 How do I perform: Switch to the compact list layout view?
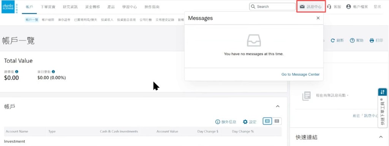point(277,121)
